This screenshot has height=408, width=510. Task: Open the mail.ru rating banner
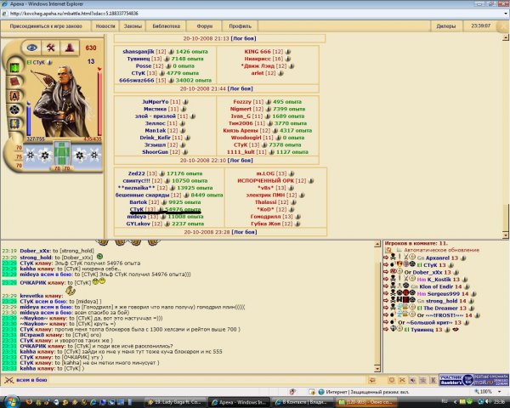490,380
